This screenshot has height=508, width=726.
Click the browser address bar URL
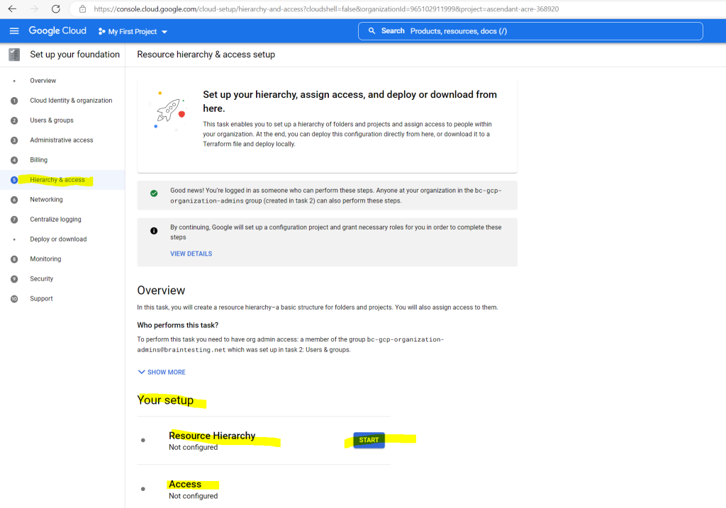coord(326,9)
